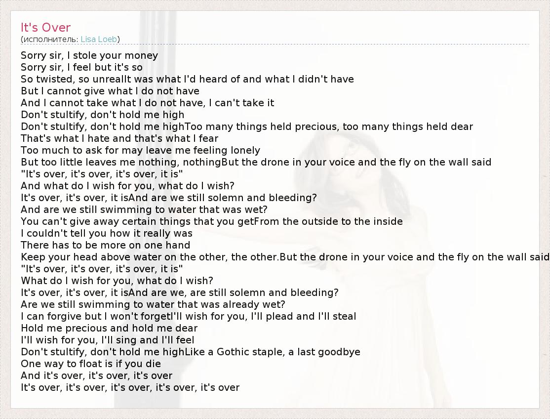The height and width of the screenshot is (419, 550).
Task: Click "Hold me precious and hold me dear"
Action: tap(109, 328)
